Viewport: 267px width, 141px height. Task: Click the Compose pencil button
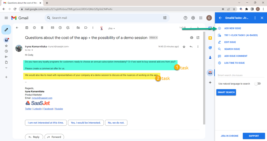click(x=6, y=30)
